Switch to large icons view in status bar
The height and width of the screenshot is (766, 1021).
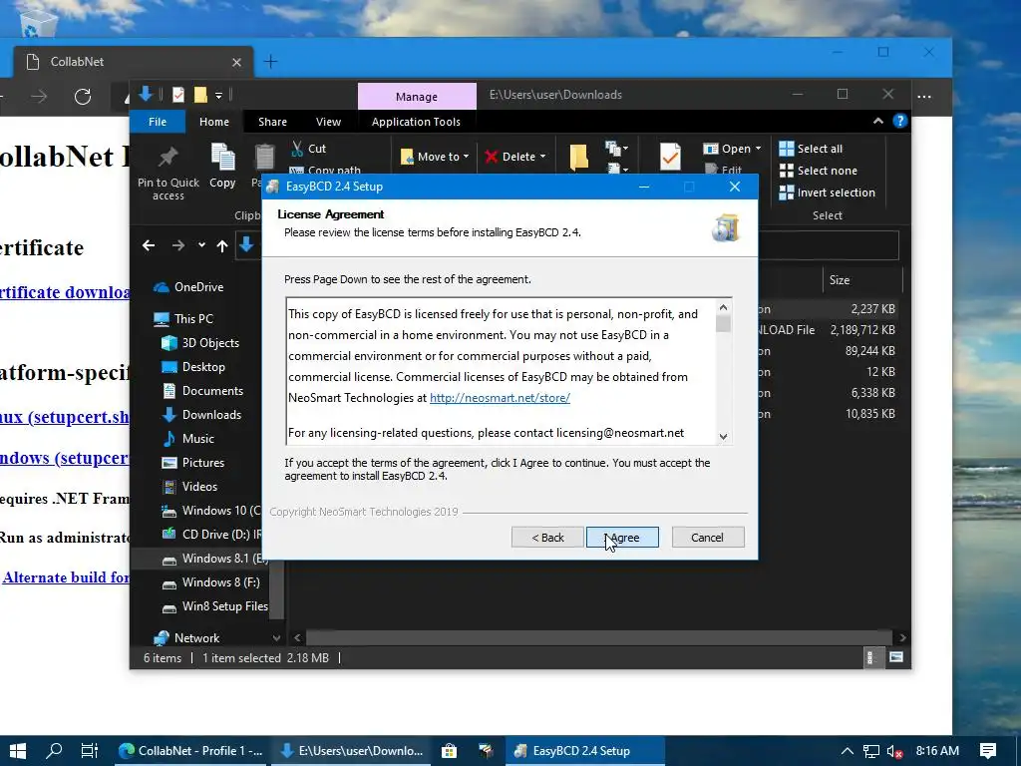click(x=896, y=658)
